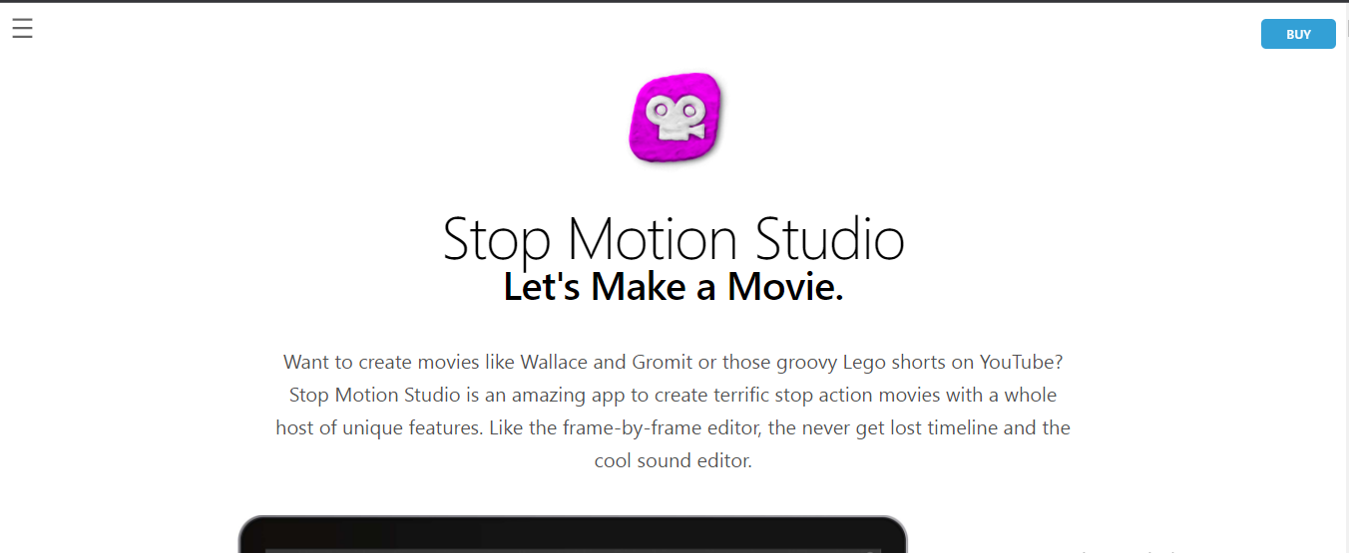Screen dimensions: 1349x553
Task: Click the tablet device image at bottom
Action: (x=573, y=534)
